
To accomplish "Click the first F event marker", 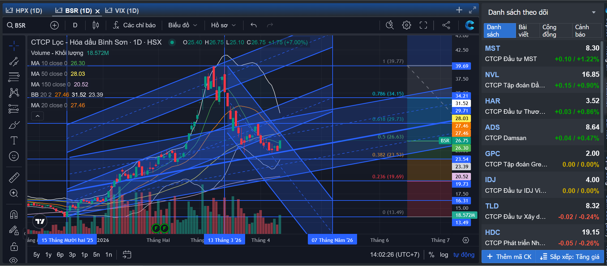I will pyautogui.click(x=156, y=228).
